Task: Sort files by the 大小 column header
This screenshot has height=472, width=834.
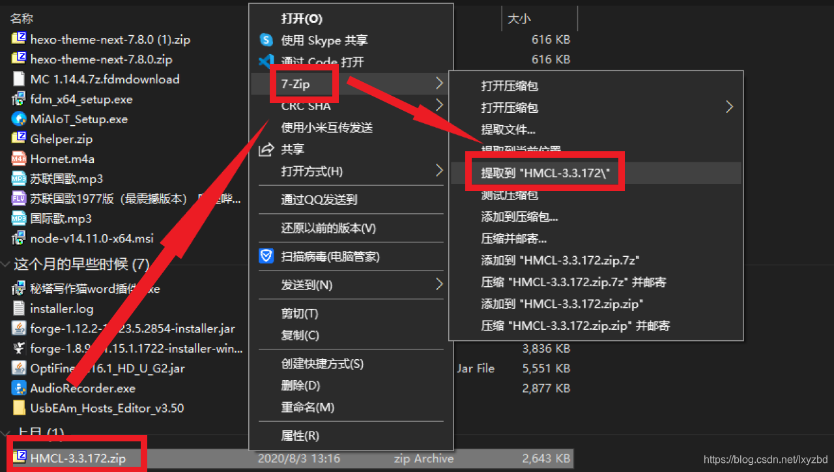Action: coord(519,19)
